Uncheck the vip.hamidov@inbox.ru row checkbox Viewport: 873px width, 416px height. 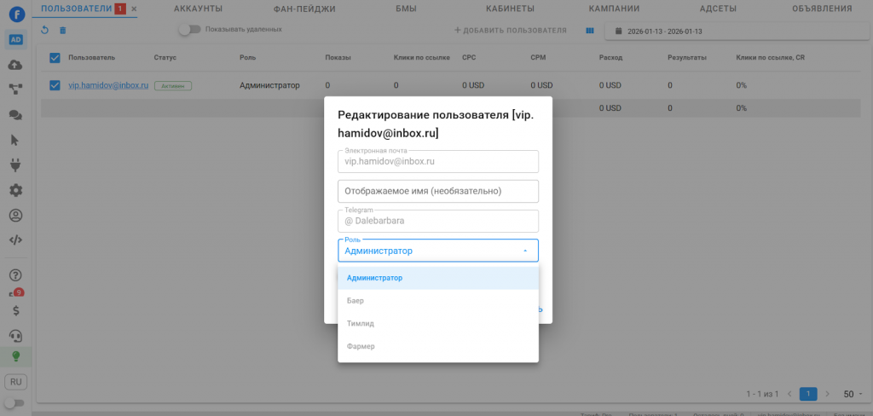point(55,85)
